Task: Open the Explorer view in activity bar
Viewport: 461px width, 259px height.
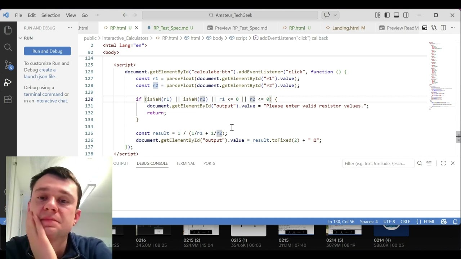Action: coord(8,30)
